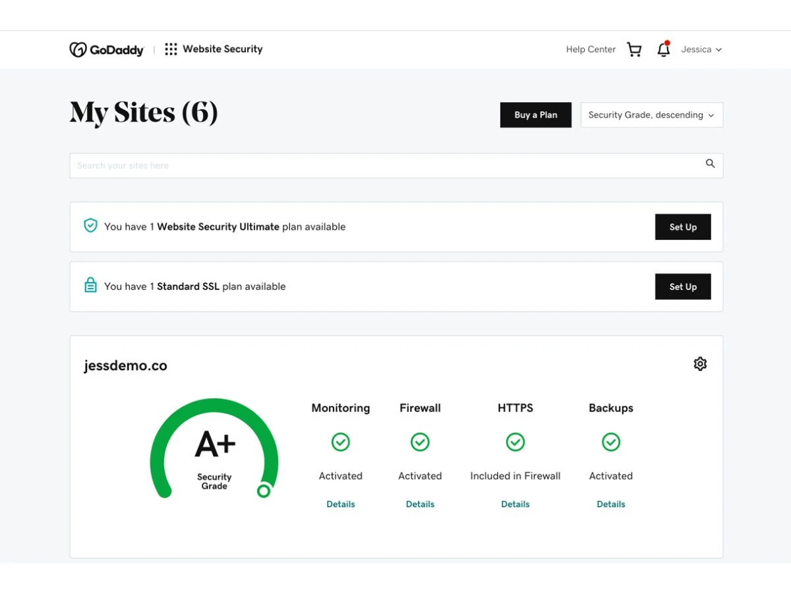Viewport: 791px width, 593px height.
Task: Open Firewall Details link
Action: point(420,504)
